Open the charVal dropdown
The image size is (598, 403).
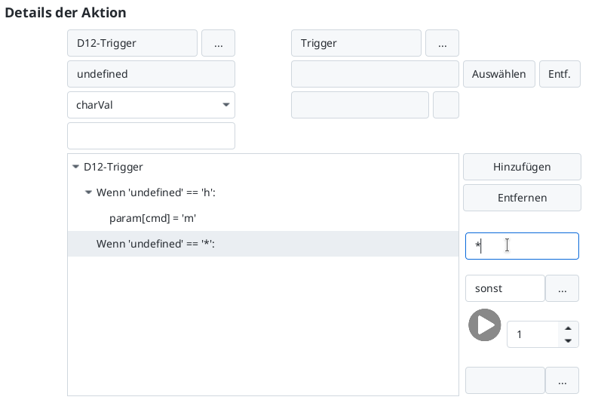(151, 106)
